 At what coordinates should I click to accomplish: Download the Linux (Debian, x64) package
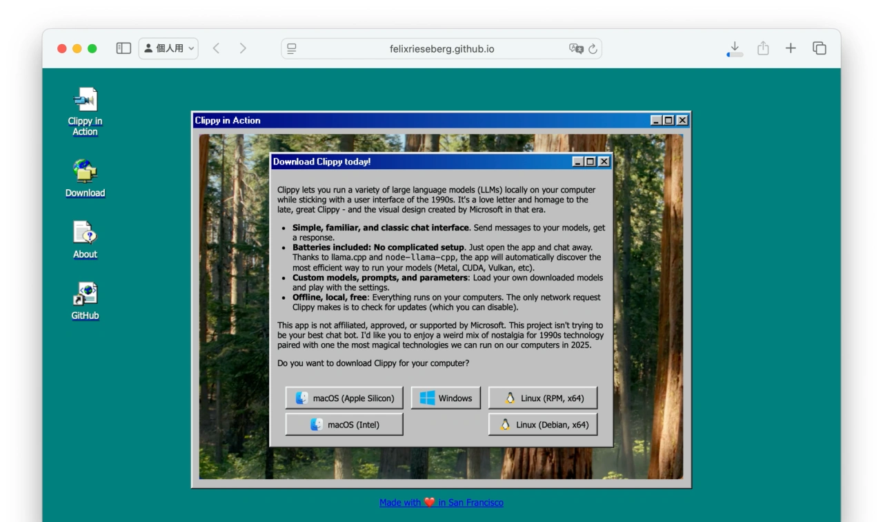pos(543,424)
